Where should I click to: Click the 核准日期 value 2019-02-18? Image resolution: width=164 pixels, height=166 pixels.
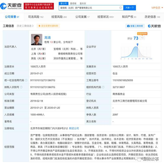[37, 101]
